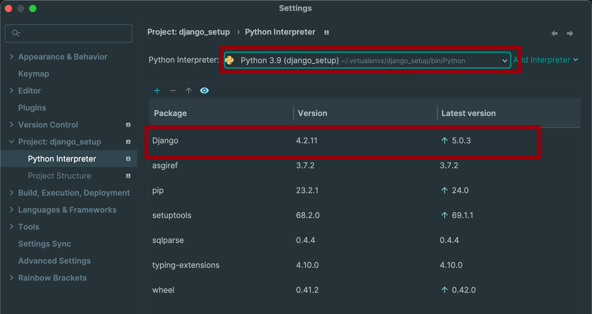Open the Keymap settings page
The image size is (592, 314).
click(x=34, y=74)
